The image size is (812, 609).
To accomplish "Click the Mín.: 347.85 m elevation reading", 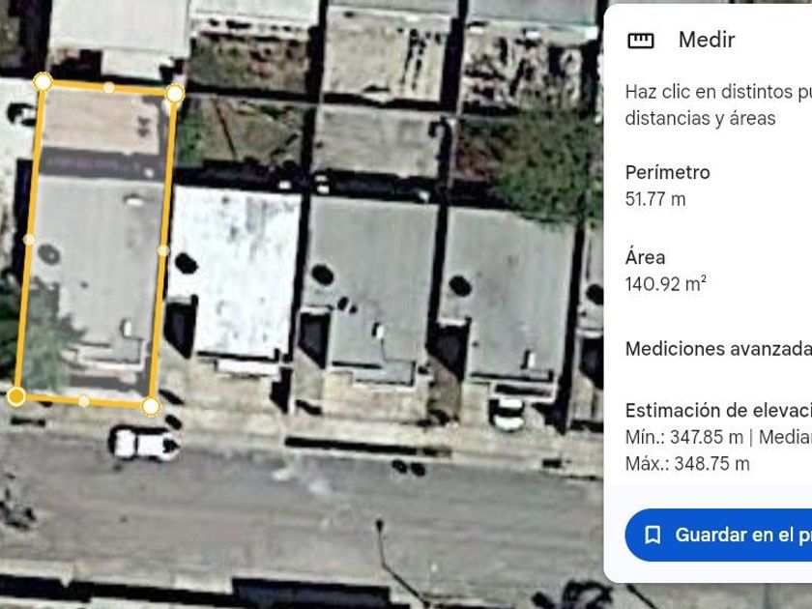I will [683, 437].
